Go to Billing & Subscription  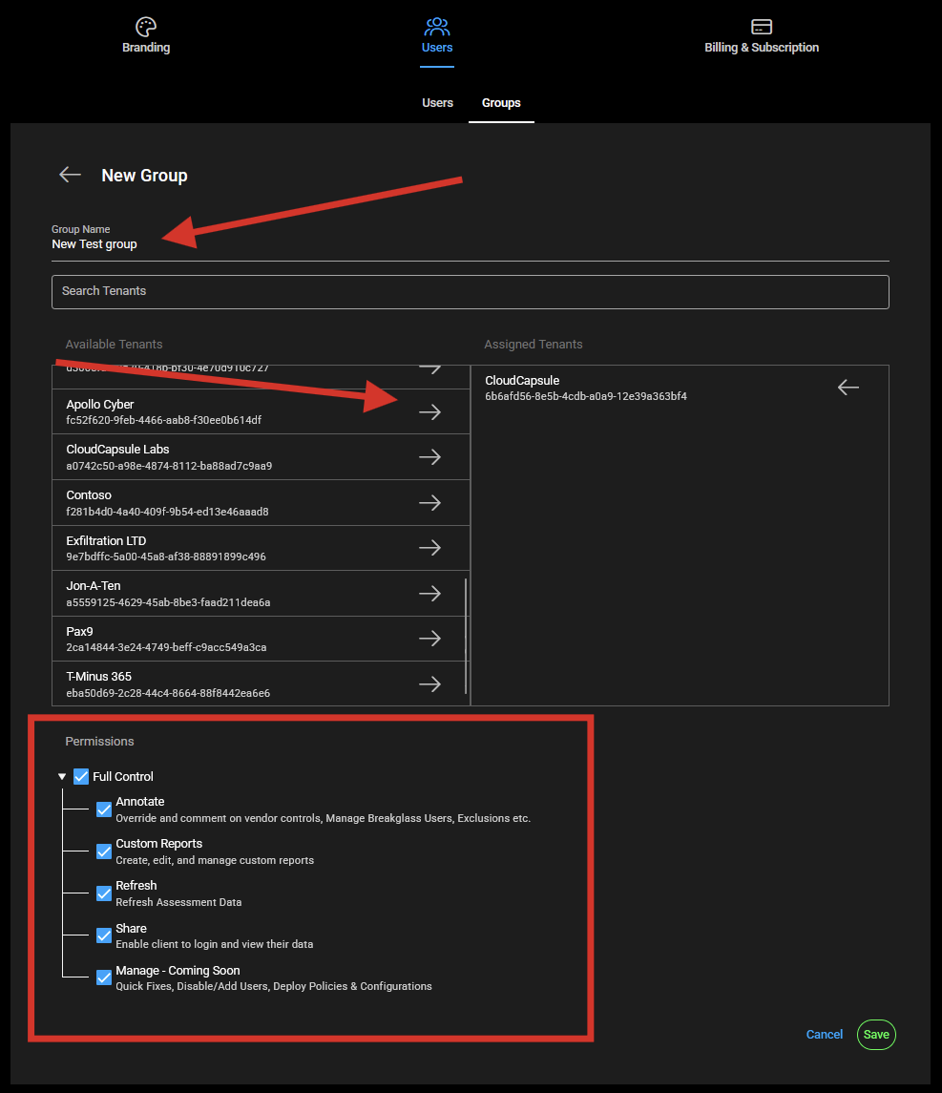point(761,36)
